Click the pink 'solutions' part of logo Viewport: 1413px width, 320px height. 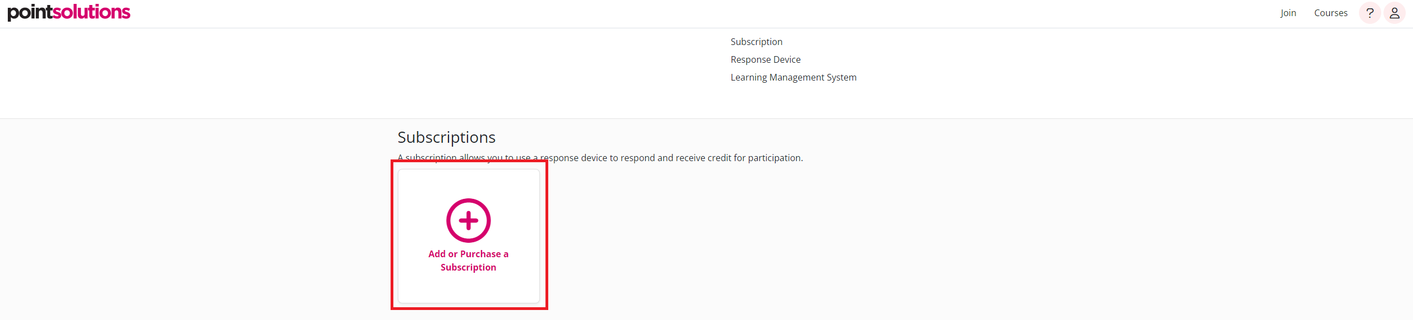point(91,12)
